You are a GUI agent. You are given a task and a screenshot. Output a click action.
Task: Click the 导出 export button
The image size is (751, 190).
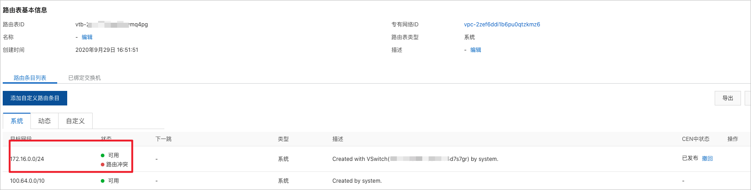tap(728, 98)
